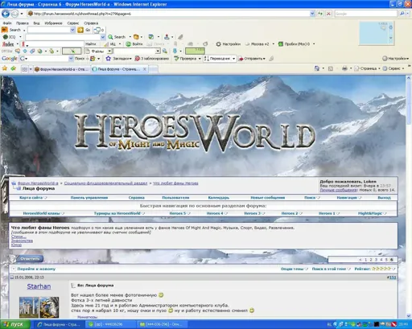Click the 'Знакомства' subforum link
Image resolution: width=412 pixels, height=329 pixels.
(22, 241)
